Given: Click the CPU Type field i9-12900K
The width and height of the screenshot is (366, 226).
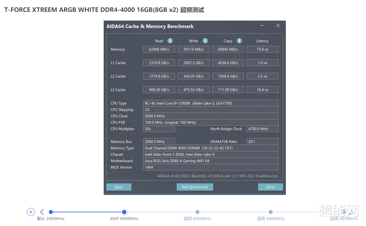Looking at the screenshot, I should (211, 103).
